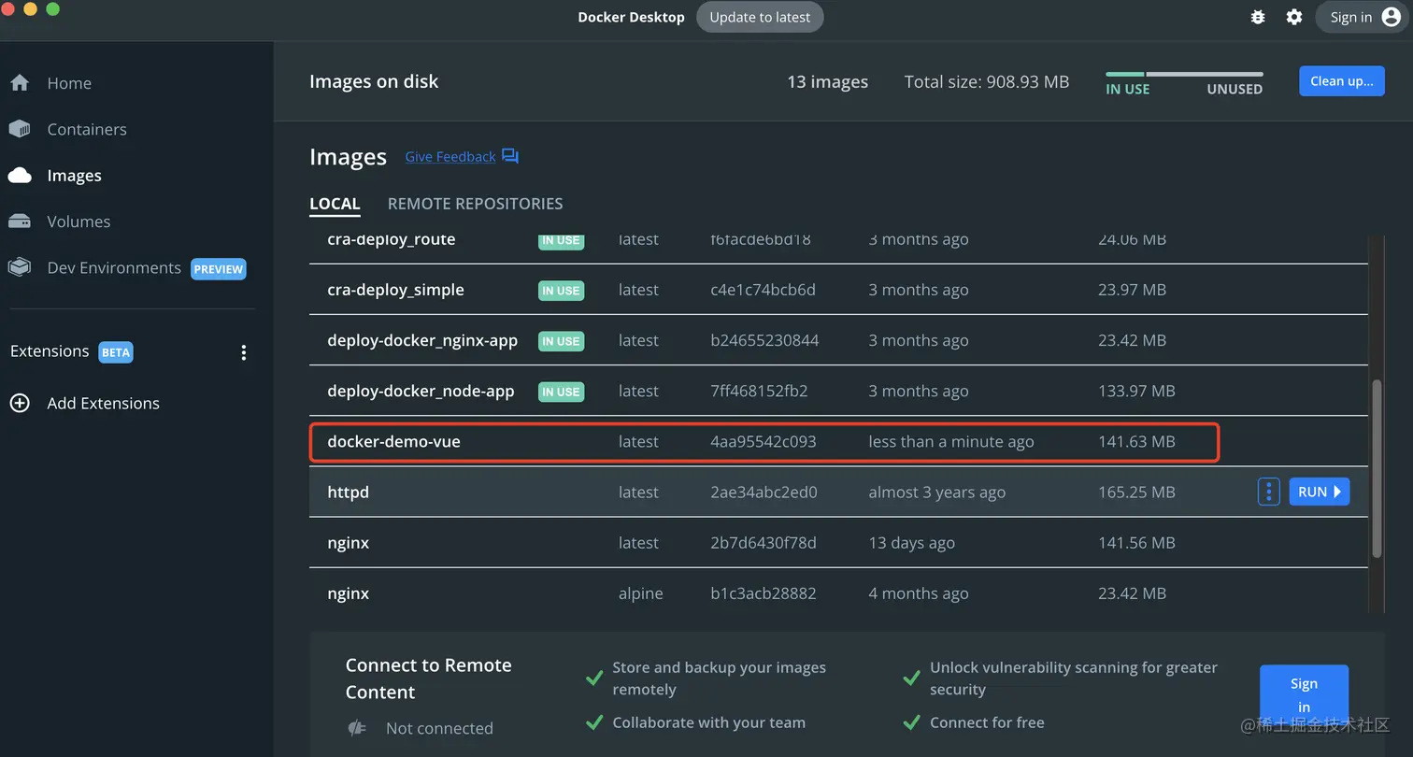Switch to the LOCAL tab

pos(335,204)
